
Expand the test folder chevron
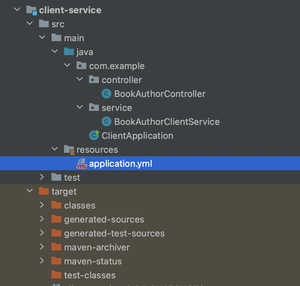click(x=42, y=177)
